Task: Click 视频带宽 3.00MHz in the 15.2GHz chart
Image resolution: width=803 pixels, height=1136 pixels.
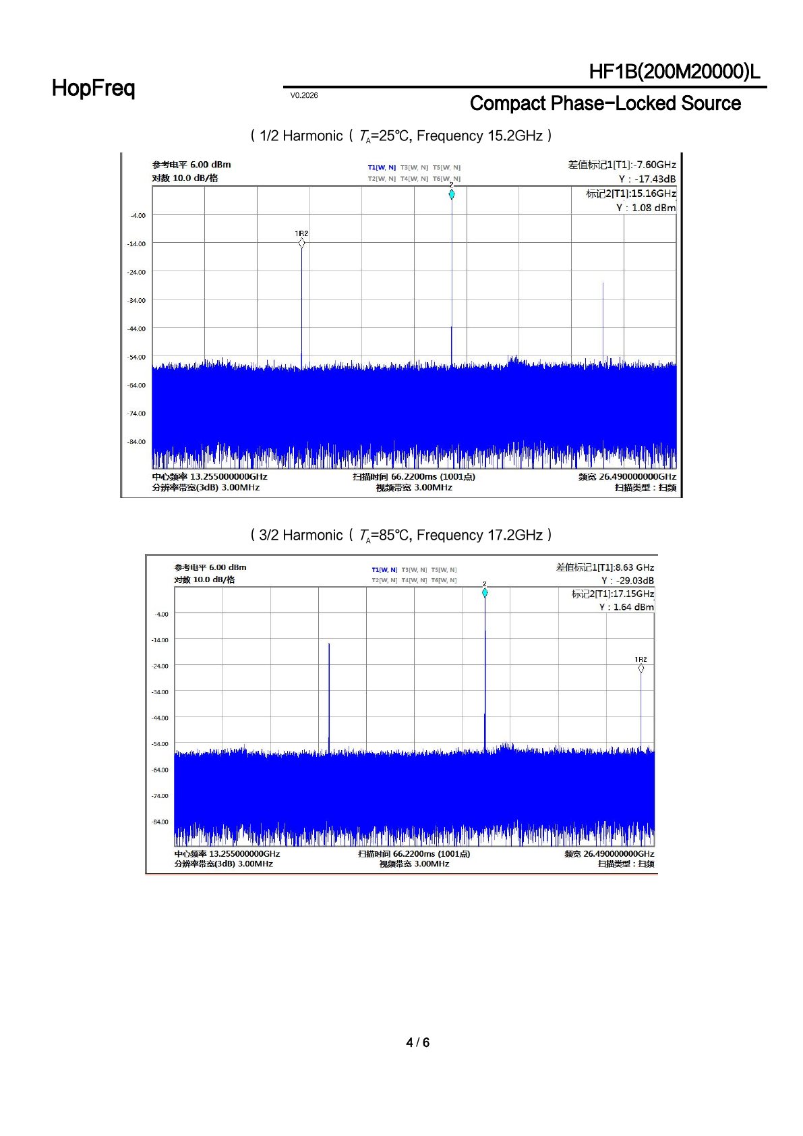Action: coord(414,488)
